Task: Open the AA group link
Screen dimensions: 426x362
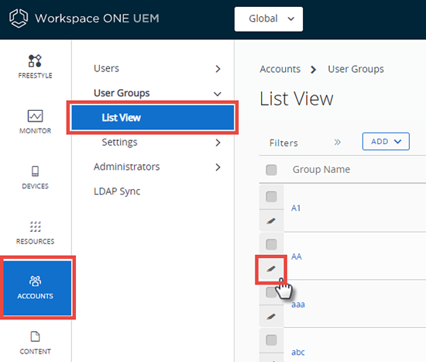Action: tap(297, 257)
